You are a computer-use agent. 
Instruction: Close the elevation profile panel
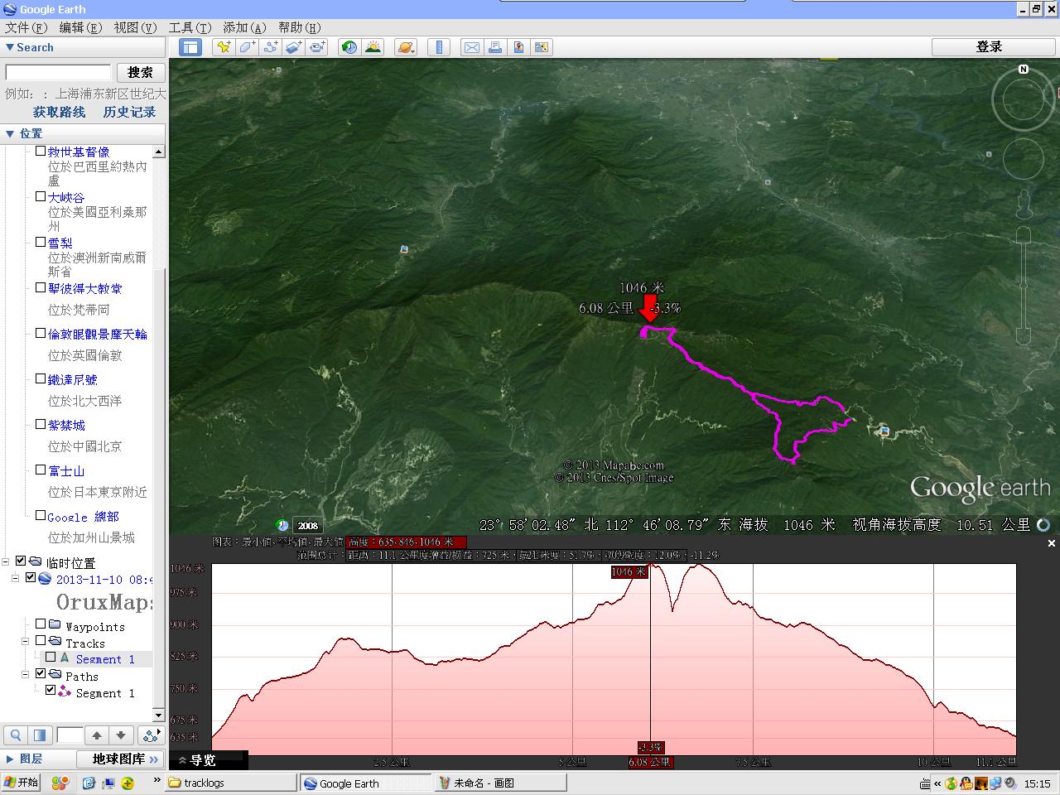point(1052,543)
